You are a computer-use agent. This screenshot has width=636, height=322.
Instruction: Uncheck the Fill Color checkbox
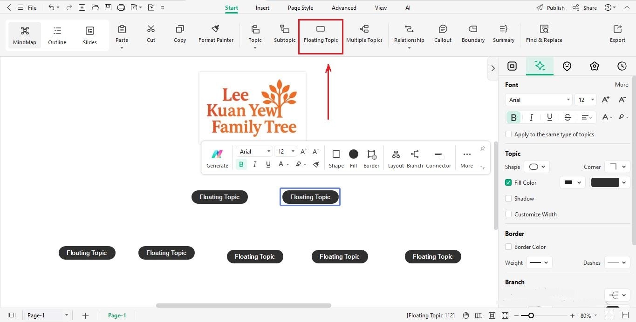508,182
